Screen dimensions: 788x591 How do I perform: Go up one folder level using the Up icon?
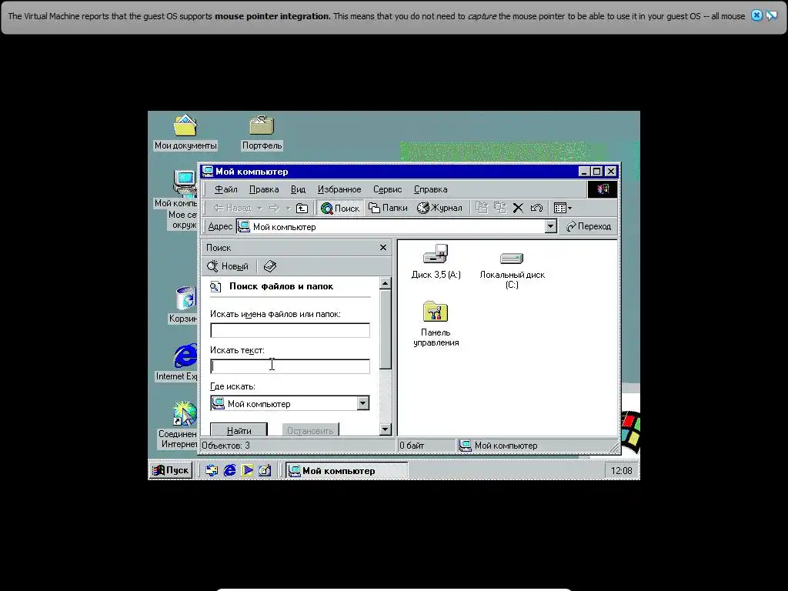[302, 208]
